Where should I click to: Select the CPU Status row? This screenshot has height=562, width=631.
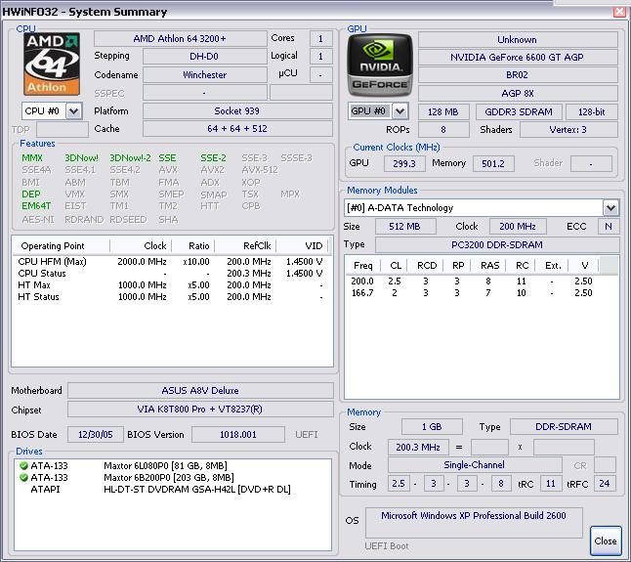172,274
